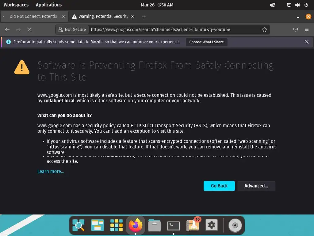Viewport: 314px width, 236px height.
Task: Click the Not Secure lock icon
Action: [x=61, y=30]
